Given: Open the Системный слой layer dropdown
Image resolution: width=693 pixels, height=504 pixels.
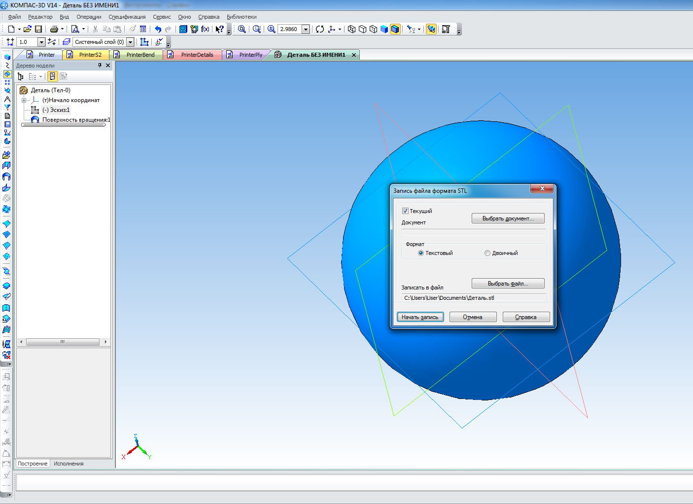Looking at the screenshot, I should (x=130, y=42).
